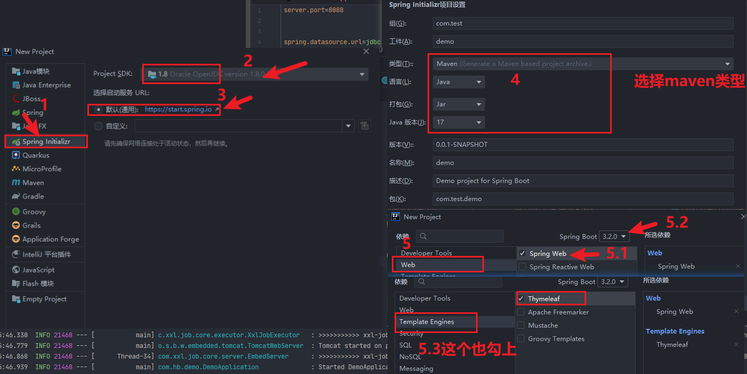Select the Java模块 project type icon
Viewport: 747px width, 374px height.
pyautogui.click(x=15, y=71)
